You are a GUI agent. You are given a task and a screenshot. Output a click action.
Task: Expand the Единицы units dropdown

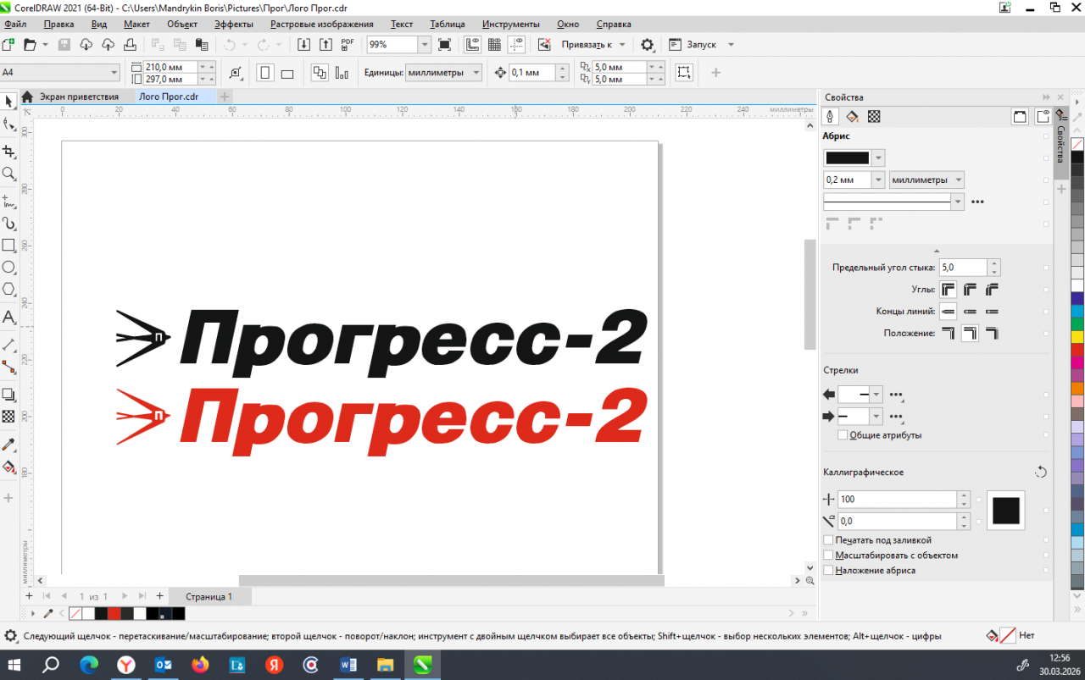[476, 73]
